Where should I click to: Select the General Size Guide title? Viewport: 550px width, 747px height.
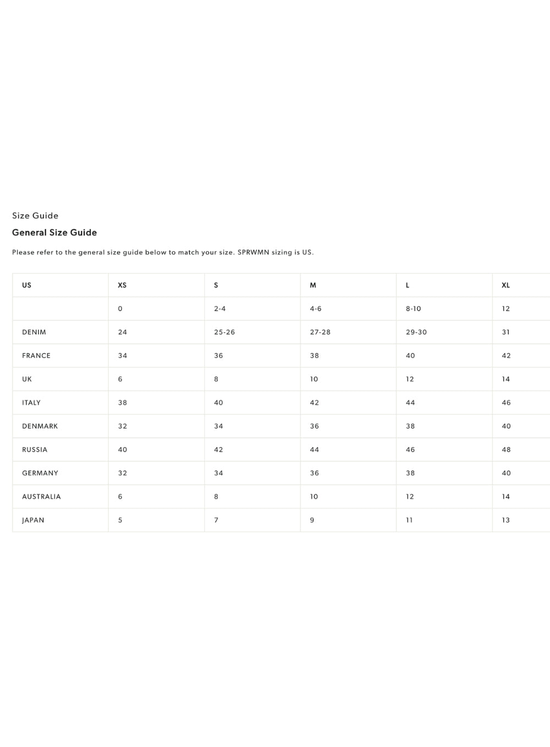tap(54, 233)
